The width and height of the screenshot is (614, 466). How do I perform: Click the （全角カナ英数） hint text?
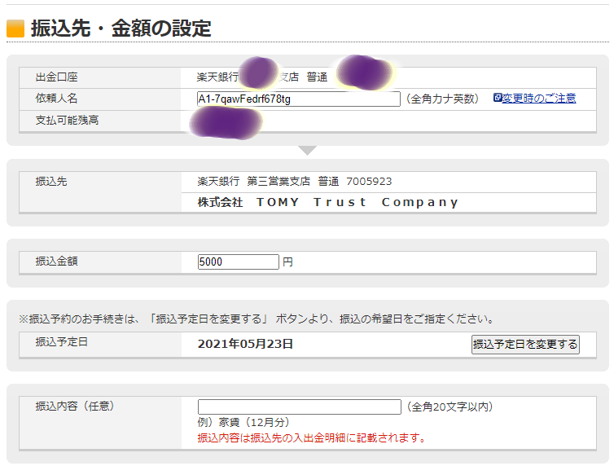pyautogui.click(x=442, y=99)
